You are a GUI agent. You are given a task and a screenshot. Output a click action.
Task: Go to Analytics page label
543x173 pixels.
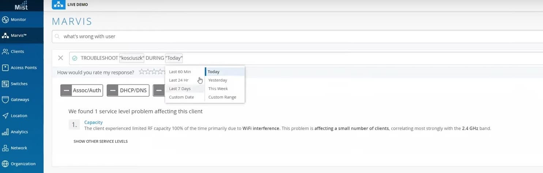(x=19, y=132)
